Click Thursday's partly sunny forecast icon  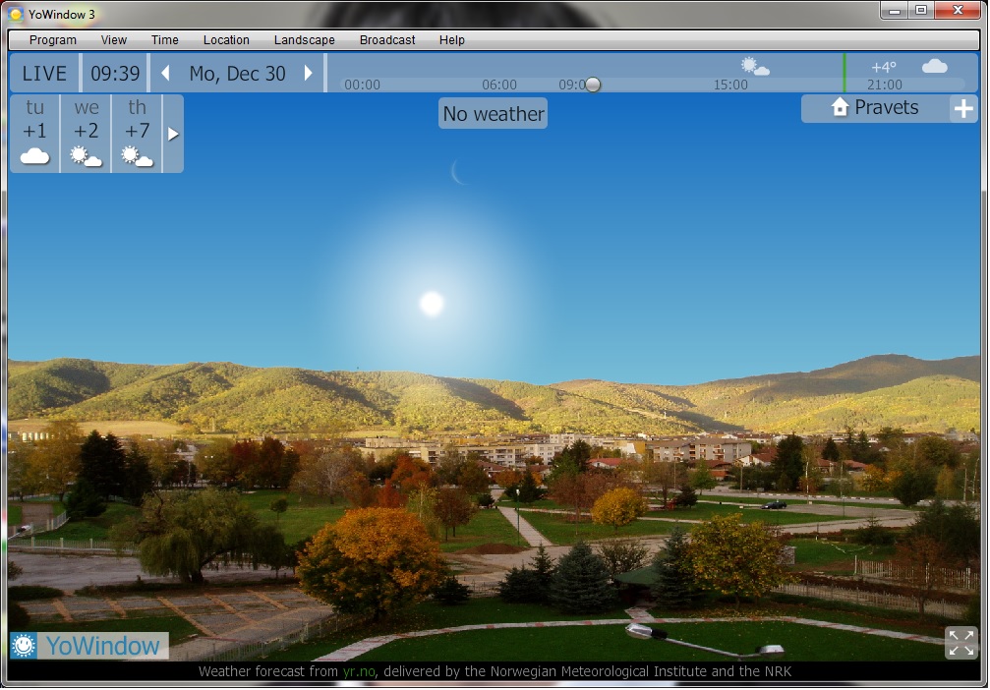(138, 156)
